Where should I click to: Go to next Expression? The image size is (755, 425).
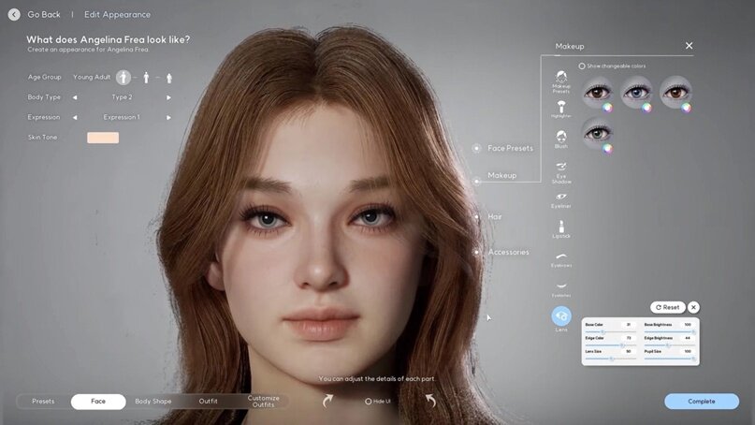tap(168, 117)
